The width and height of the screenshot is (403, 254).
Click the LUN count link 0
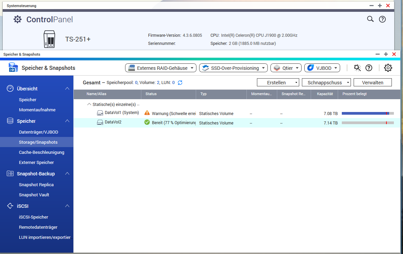173,83
